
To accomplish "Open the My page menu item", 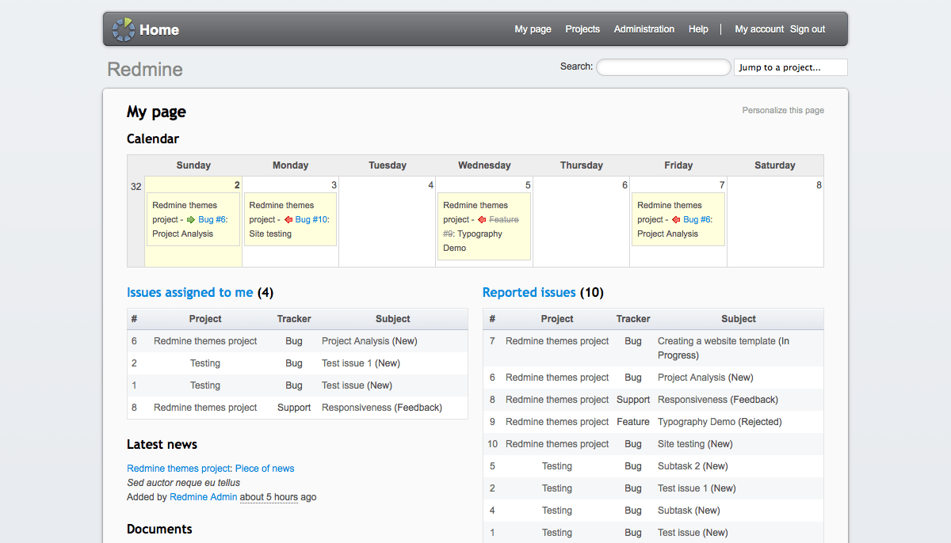I will coord(533,29).
